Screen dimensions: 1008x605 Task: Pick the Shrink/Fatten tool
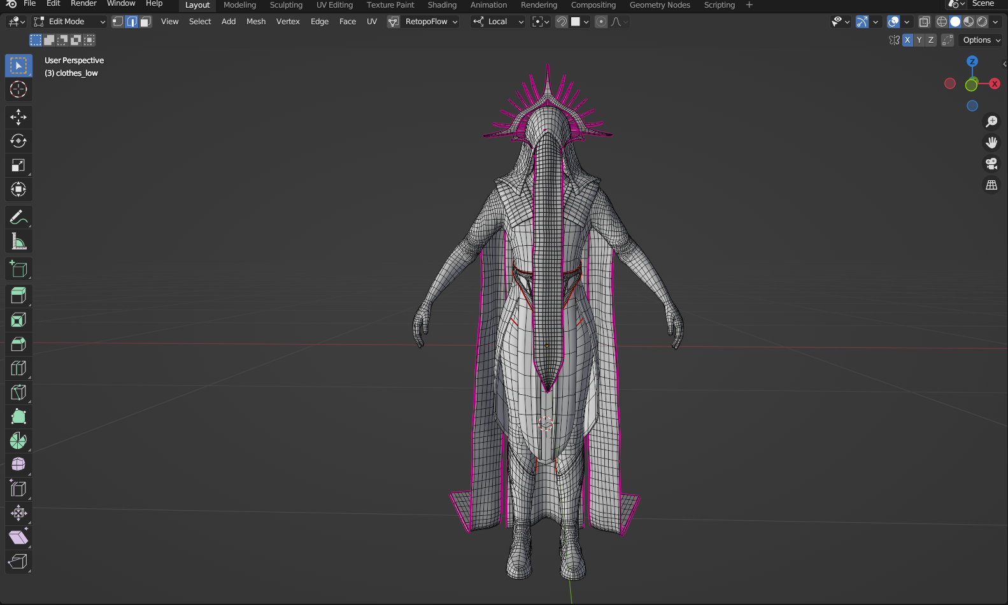pyautogui.click(x=18, y=513)
